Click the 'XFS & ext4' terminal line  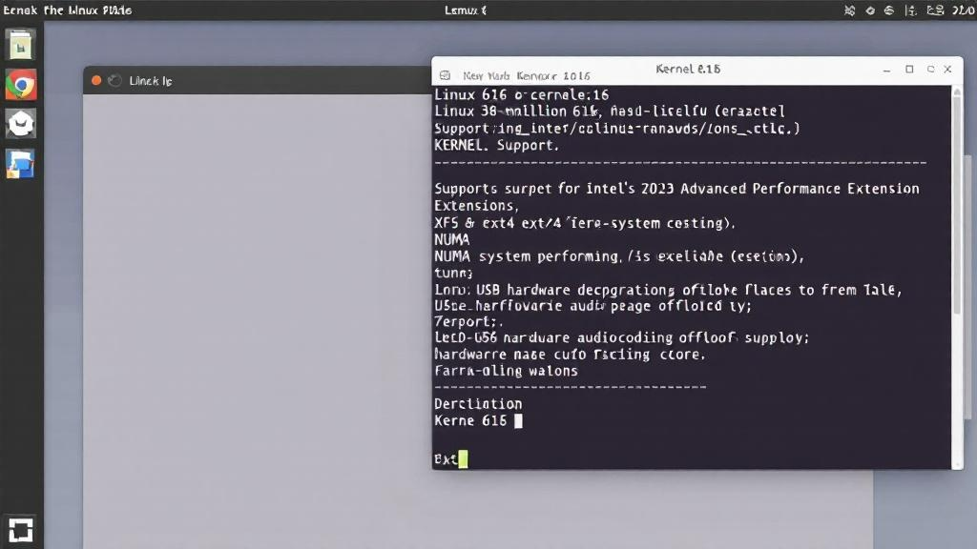pyautogui.click(x=585, y=223)
